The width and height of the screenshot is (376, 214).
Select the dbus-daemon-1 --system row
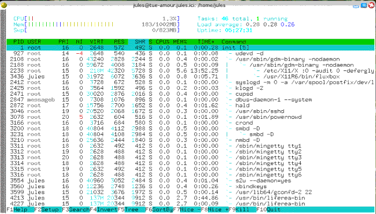[190, 99]
